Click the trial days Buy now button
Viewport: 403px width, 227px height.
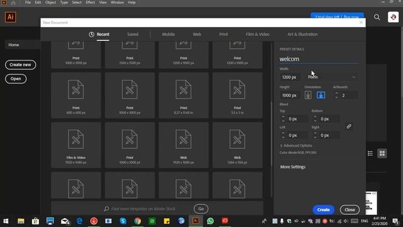pos(337,16)
